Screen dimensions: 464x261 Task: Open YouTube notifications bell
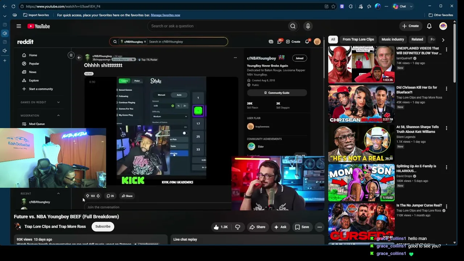coord(429,26)
